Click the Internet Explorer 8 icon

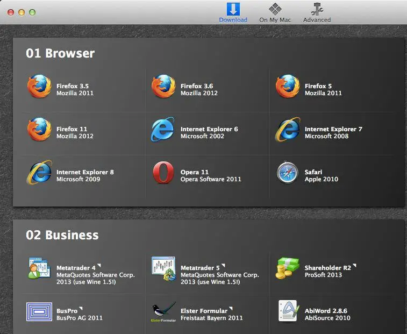[x=39, y=172]
